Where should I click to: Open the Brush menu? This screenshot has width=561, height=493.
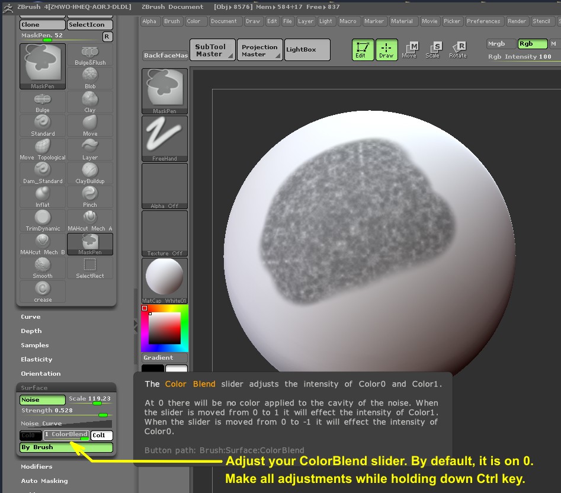172,21
